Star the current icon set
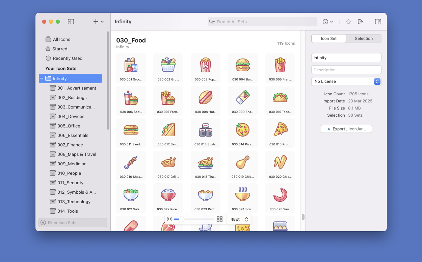Screen dimensions: 422x262 [x=348, y=22]
